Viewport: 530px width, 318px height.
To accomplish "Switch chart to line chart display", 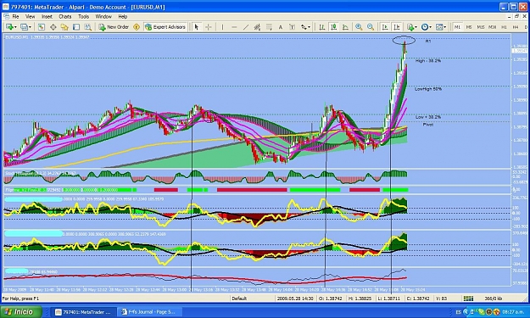I will click(x=345, y=27).
